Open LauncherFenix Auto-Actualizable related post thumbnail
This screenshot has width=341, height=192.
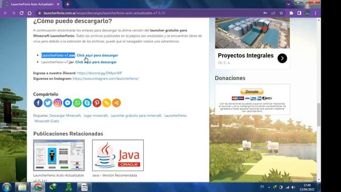pos(59,155)
